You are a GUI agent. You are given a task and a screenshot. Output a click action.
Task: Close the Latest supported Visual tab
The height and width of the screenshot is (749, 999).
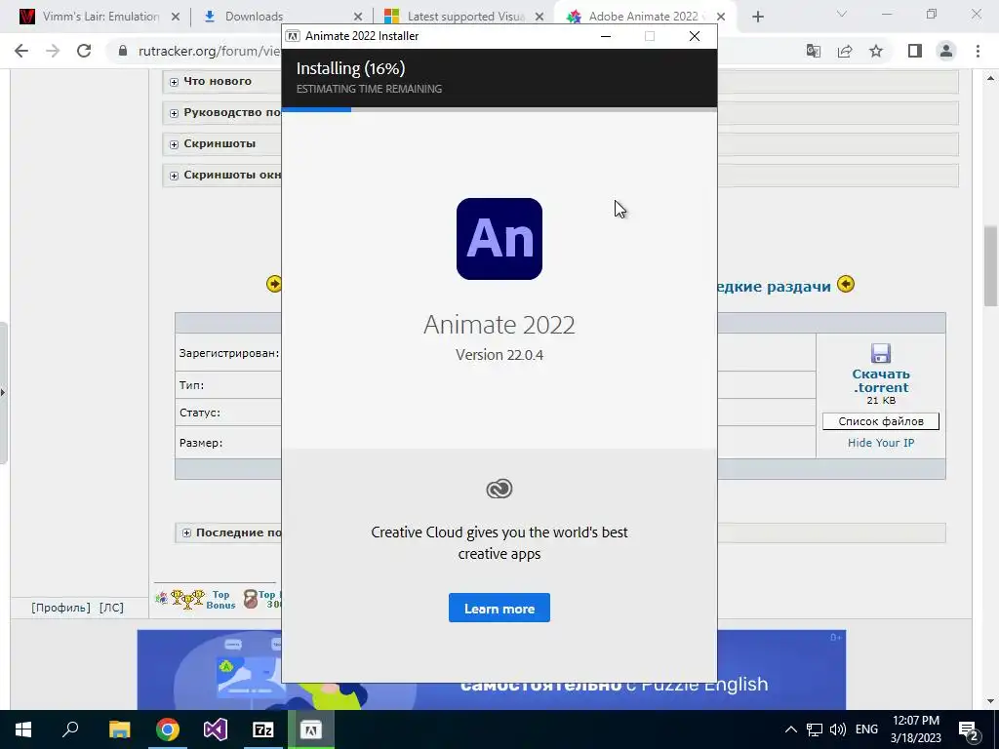539,17
